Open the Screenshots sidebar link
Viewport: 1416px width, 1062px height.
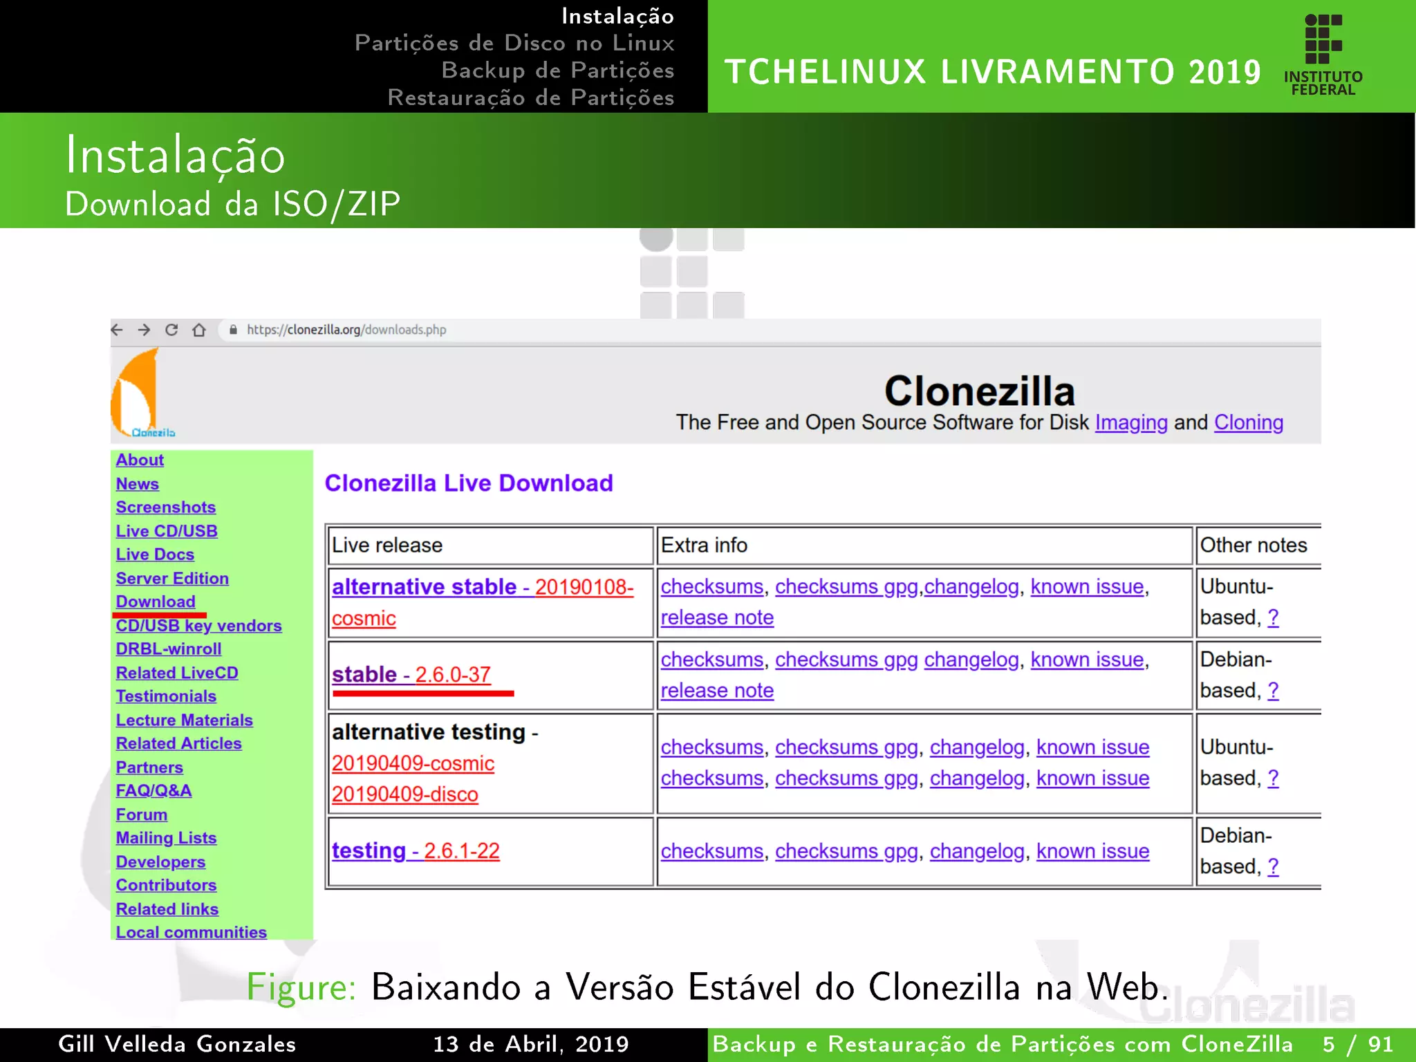pos(166,507)
